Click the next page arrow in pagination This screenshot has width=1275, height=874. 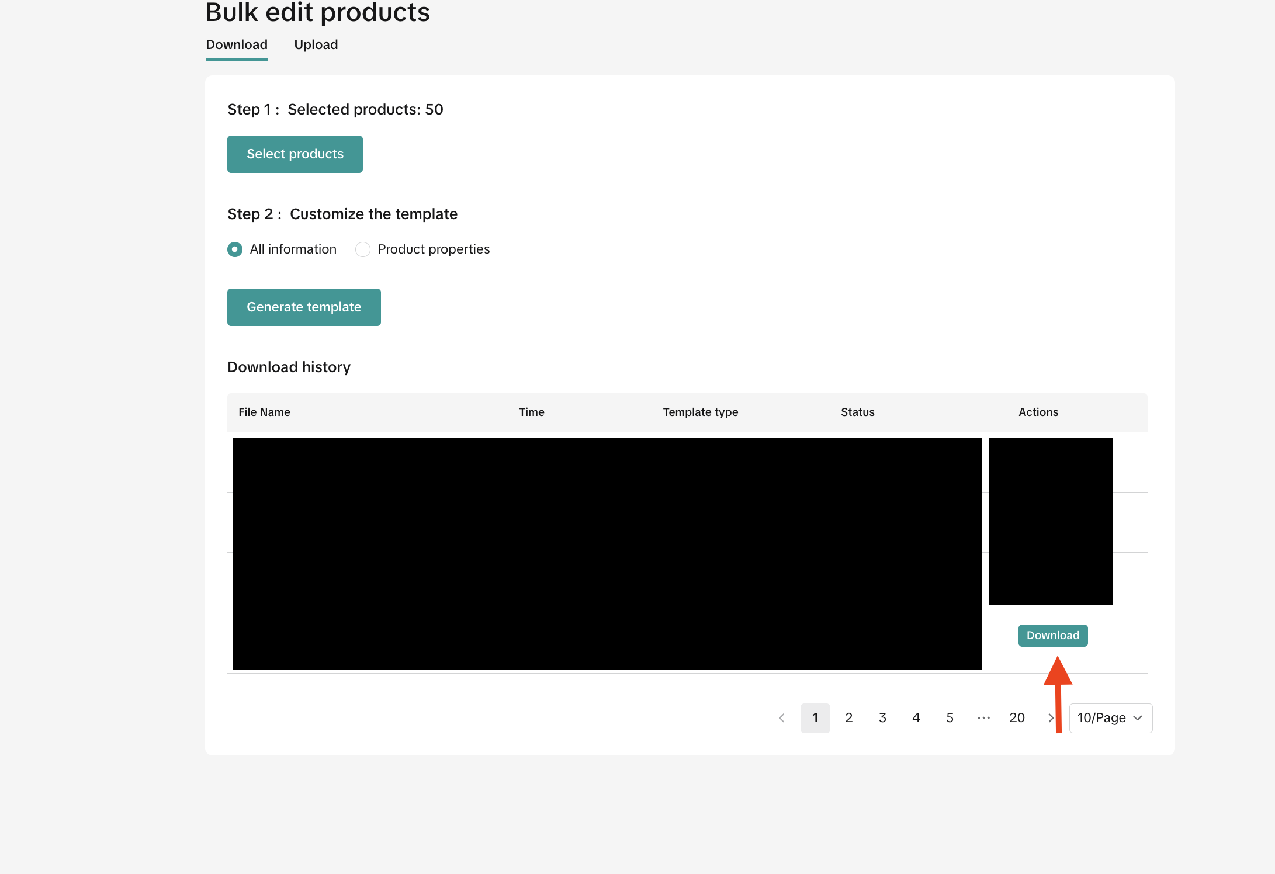point(1050,718)
